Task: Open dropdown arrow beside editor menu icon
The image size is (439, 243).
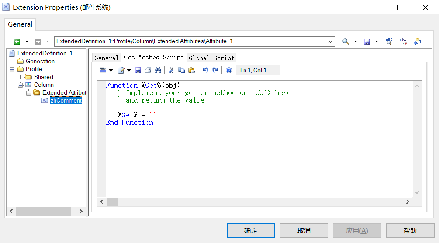Action: pyautogui.click(x=111, y=71)
